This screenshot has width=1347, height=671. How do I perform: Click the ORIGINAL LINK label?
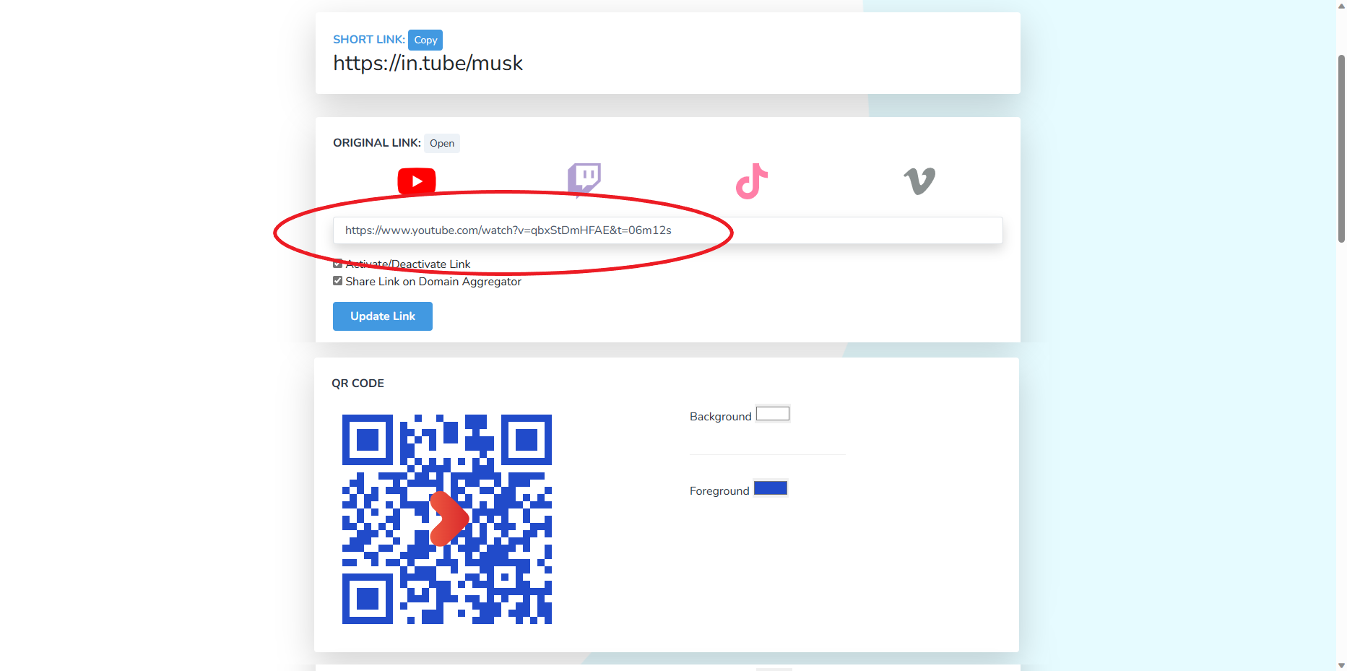(377, 143)
